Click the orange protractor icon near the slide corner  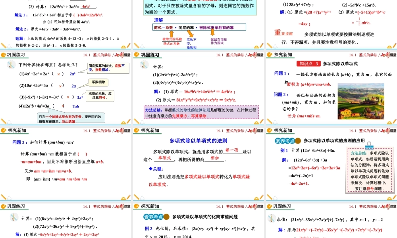pos(389,123)
